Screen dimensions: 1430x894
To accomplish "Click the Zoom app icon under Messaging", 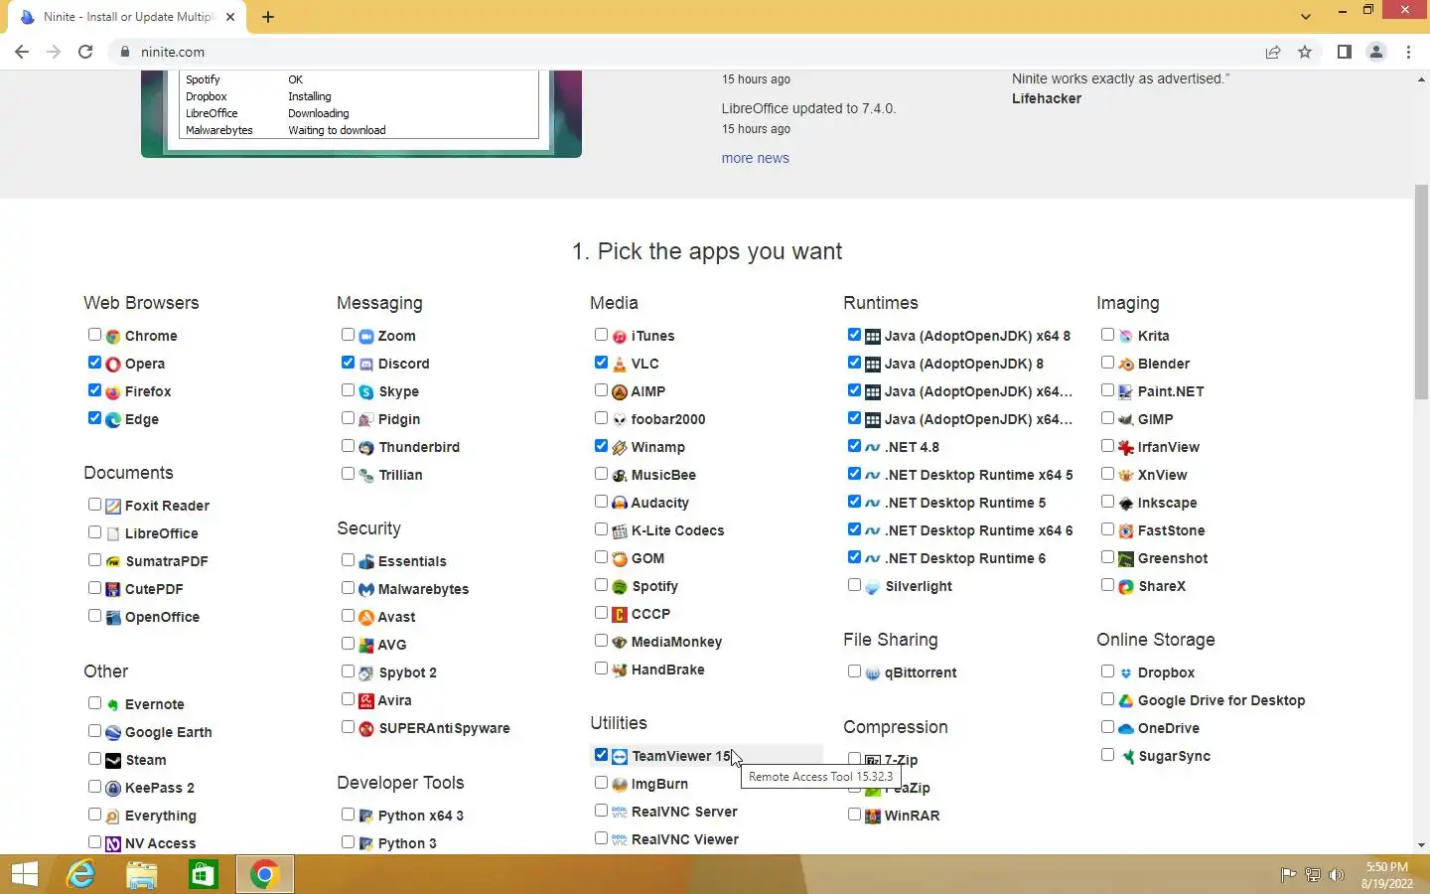I will pos(366,337).
